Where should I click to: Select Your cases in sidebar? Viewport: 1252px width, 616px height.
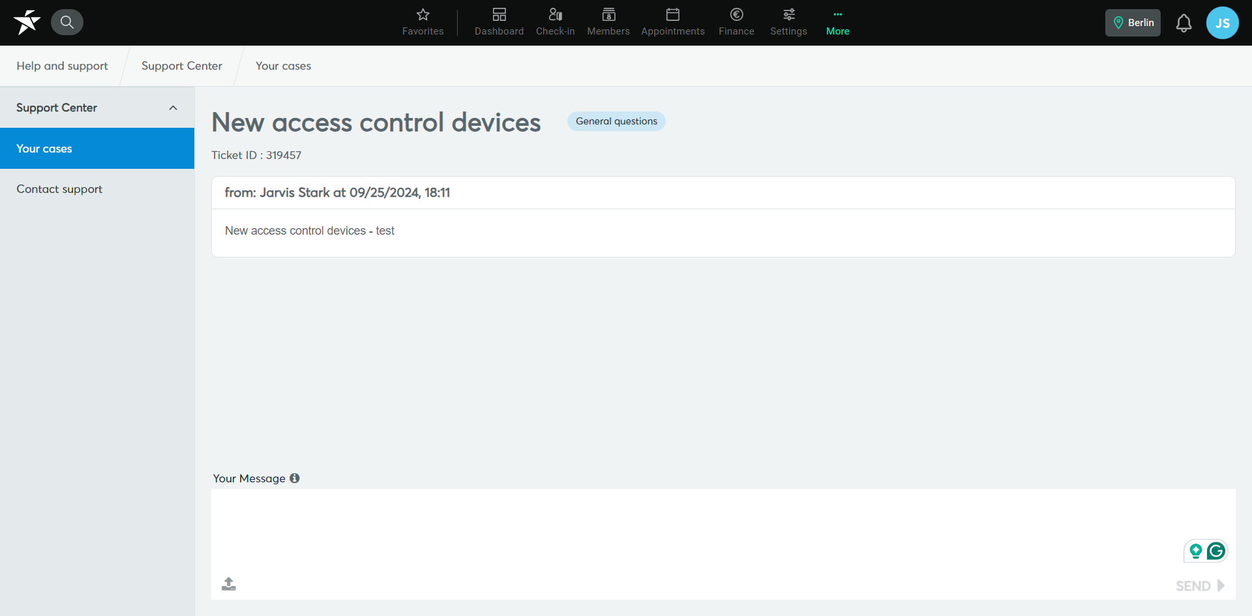point(97,149)
